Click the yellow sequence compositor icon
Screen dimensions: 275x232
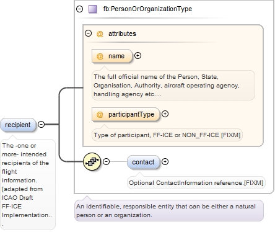click(92, 161)
